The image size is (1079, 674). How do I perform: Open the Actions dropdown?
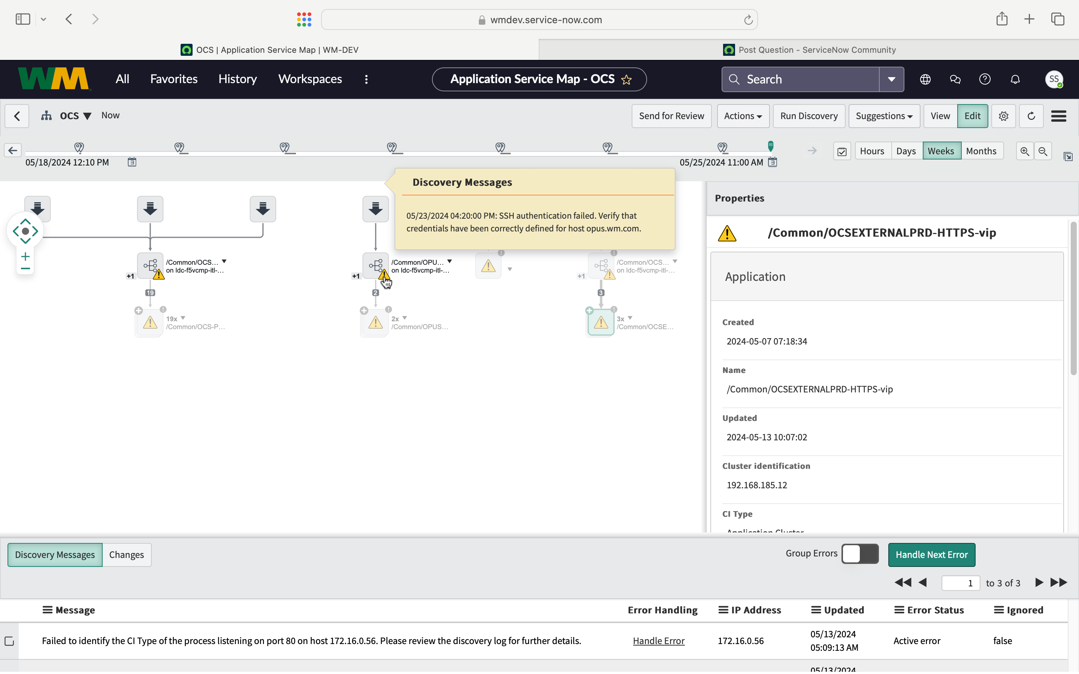pyautogui.click(x=743, y=116)
